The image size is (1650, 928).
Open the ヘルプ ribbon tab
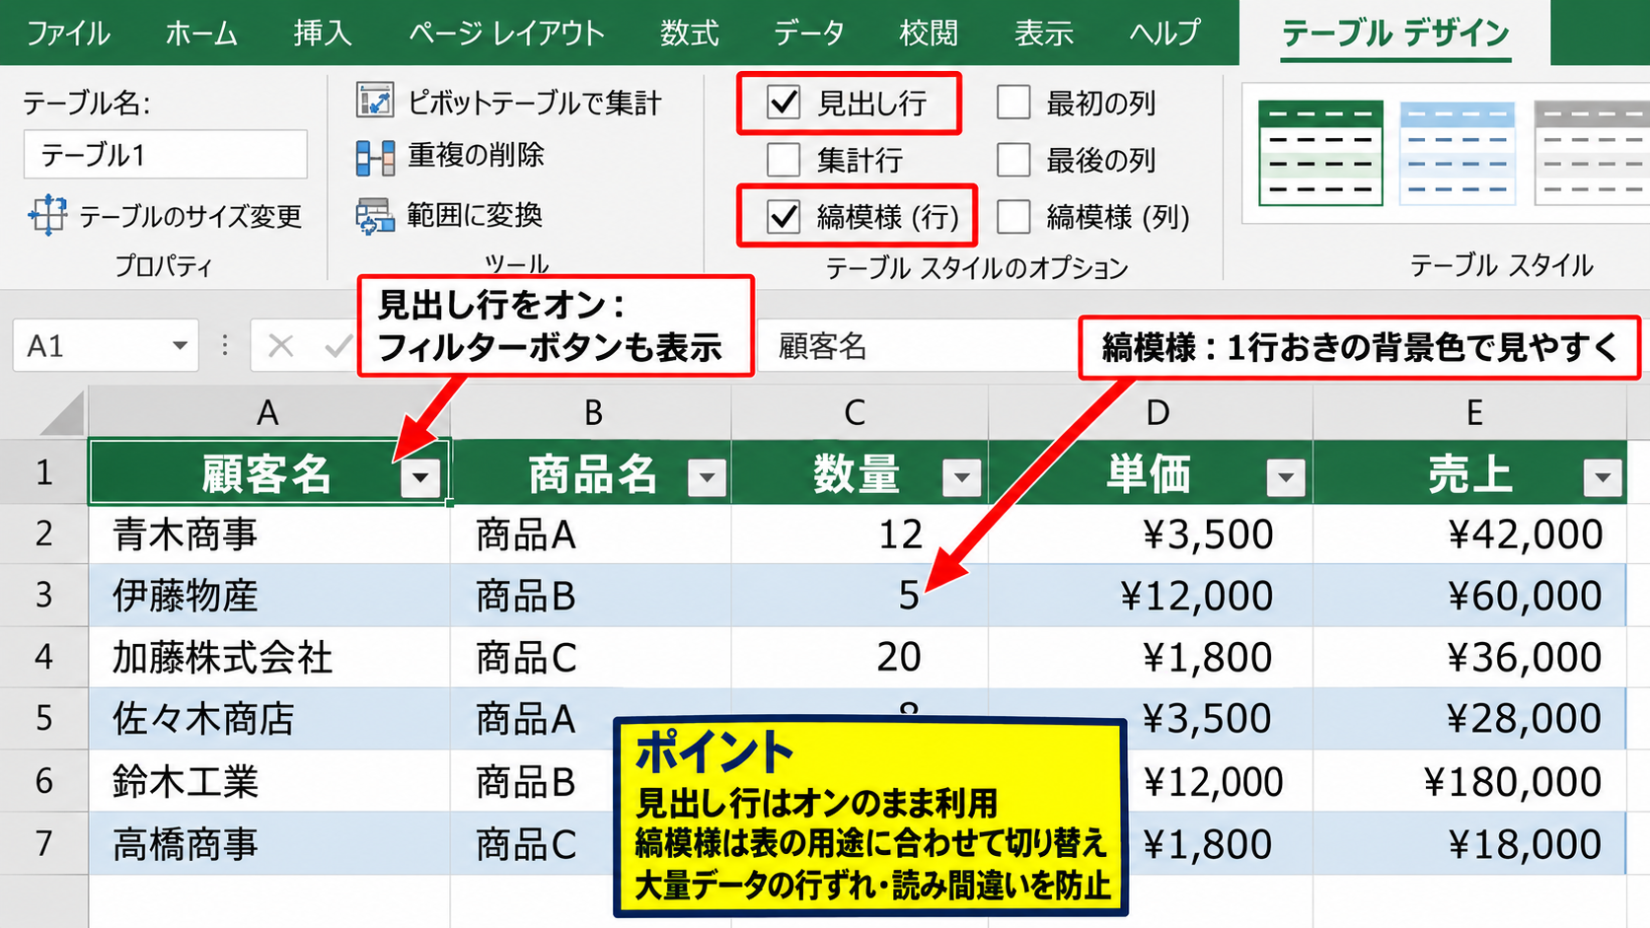coord(1165,34)
